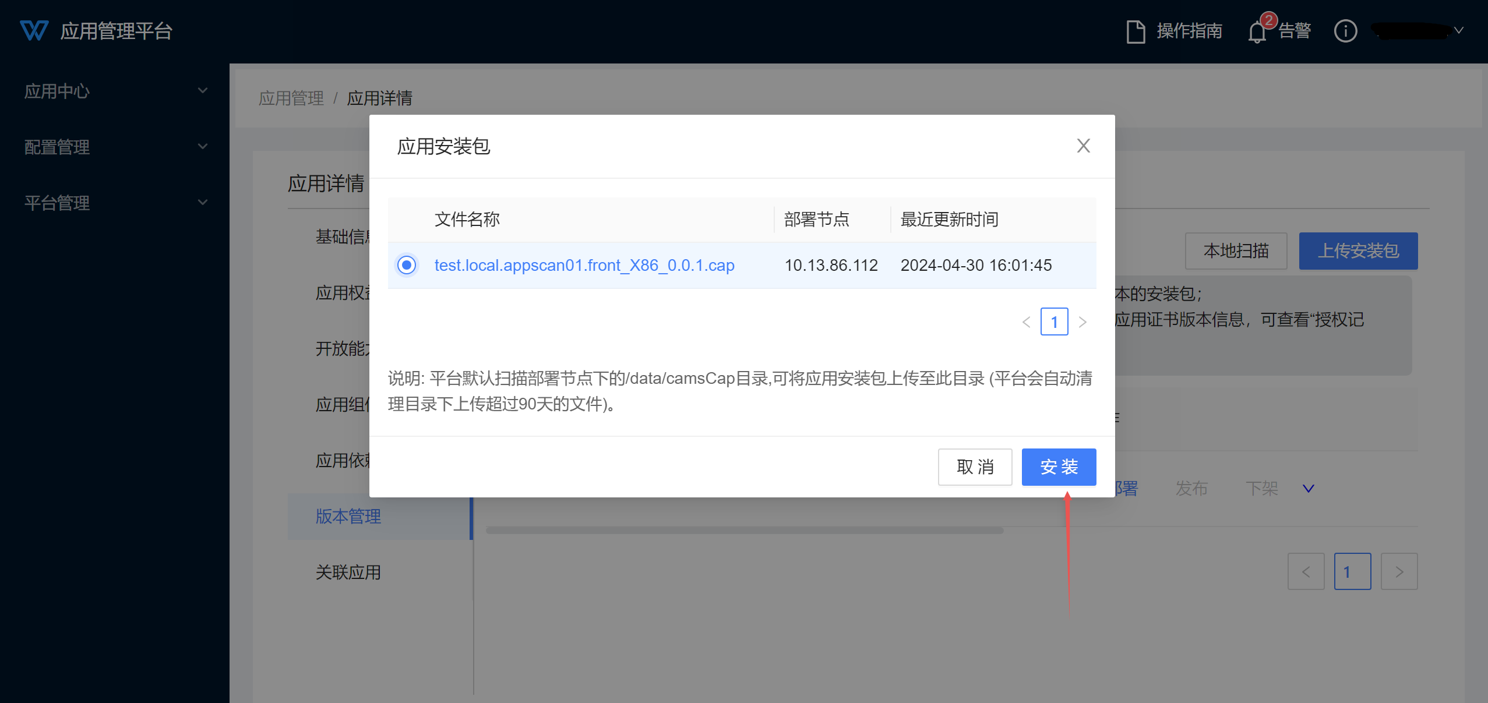Open test.local.appscan01.front_X86_0.0.1.cap file link
Image resolution: width=1488 pixels, height=703 pixels.
tap(584, 265)
